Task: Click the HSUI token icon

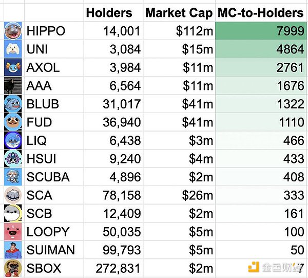Action: tap(12, 158)
